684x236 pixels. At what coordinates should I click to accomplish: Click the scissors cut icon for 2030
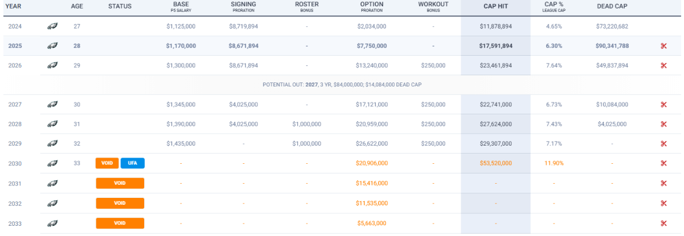click(x=663, y=163)
